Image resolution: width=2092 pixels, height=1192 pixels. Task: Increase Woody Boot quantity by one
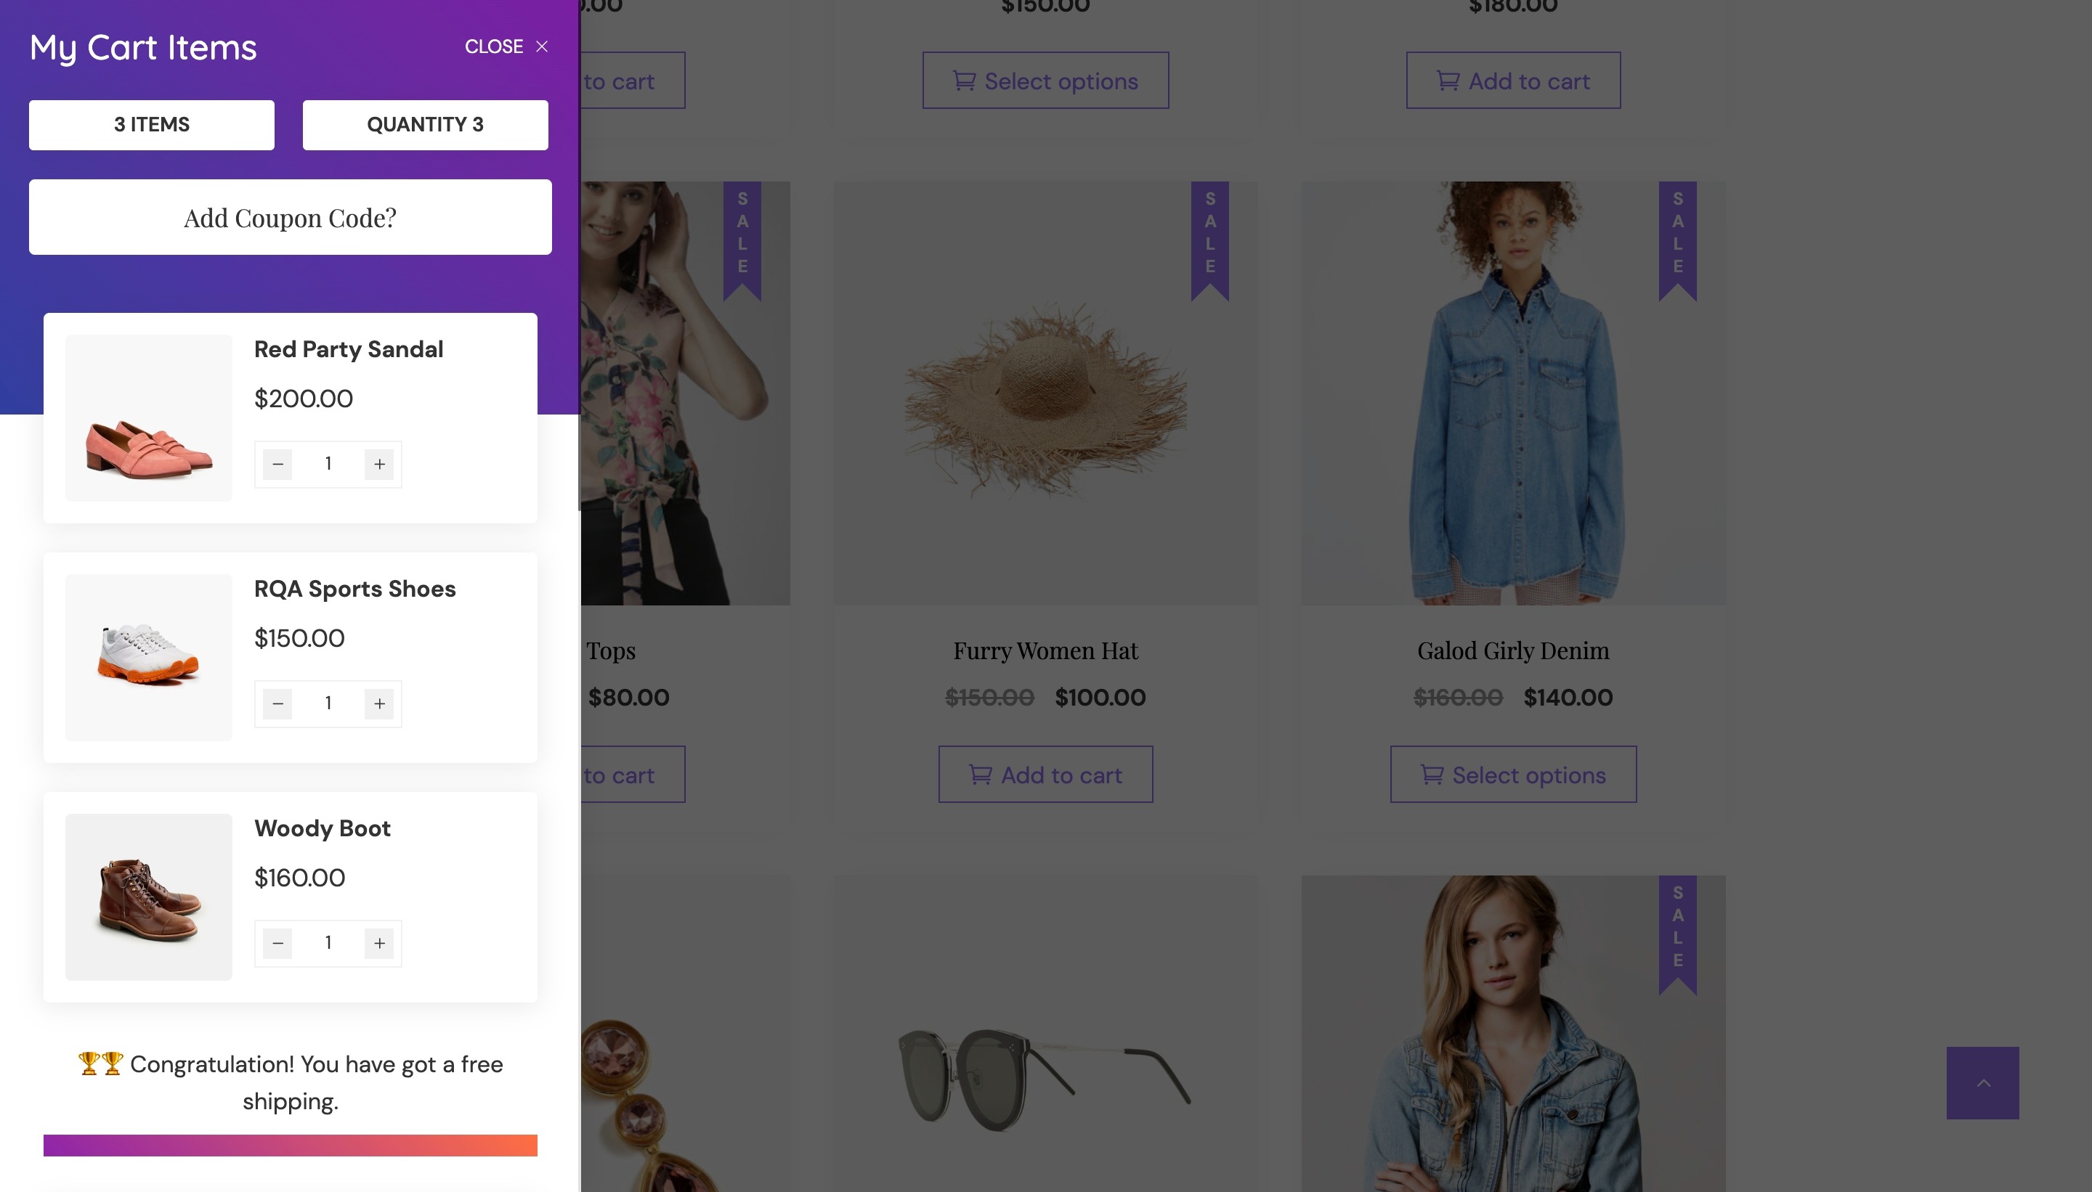pos(379,943)
